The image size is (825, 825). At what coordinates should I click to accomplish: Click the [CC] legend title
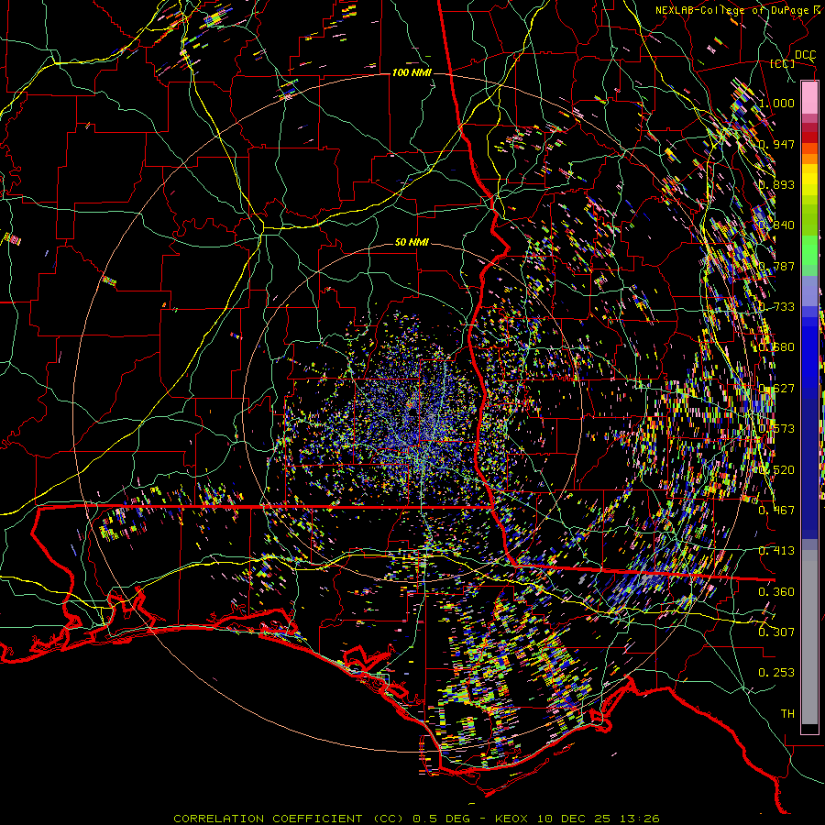tap(783, 63)
